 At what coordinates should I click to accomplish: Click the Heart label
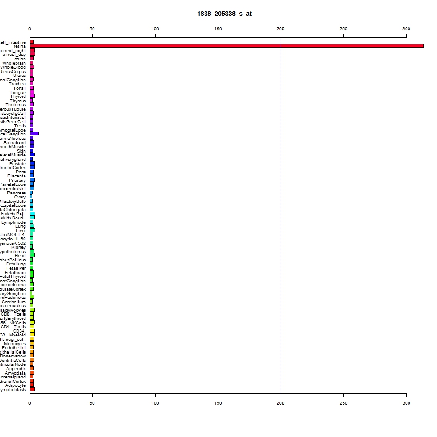pos(21,256)
